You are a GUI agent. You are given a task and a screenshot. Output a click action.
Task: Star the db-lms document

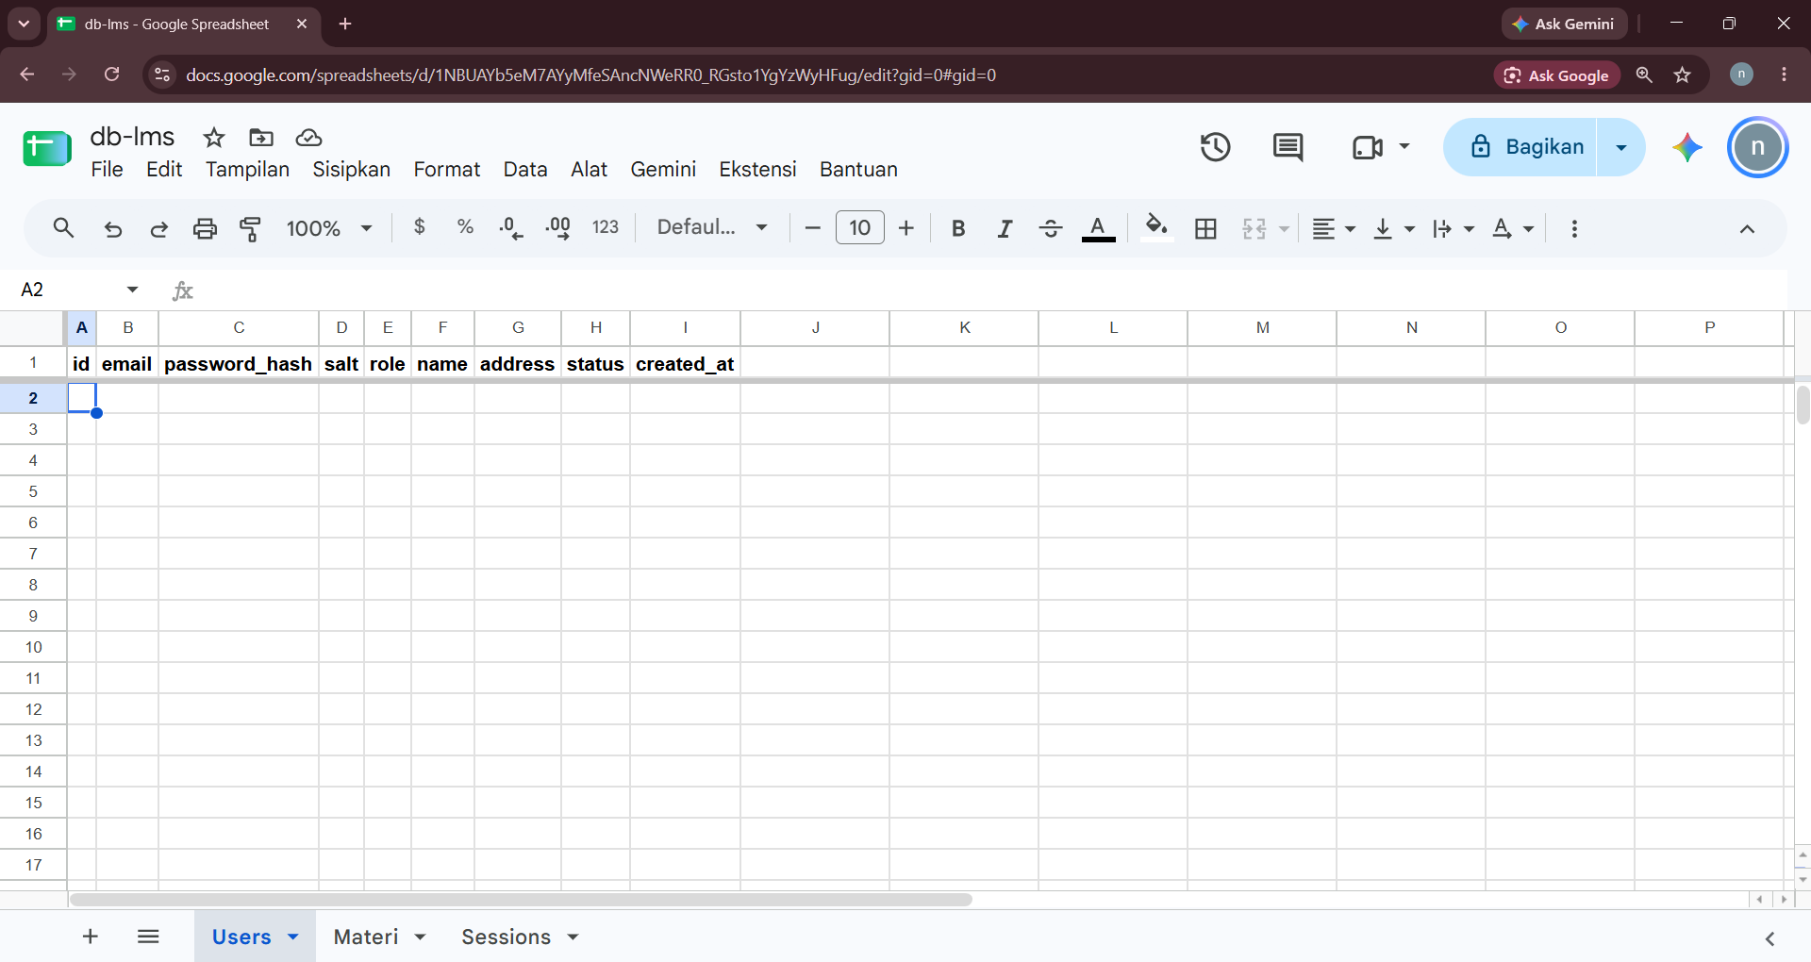[214, 138]
